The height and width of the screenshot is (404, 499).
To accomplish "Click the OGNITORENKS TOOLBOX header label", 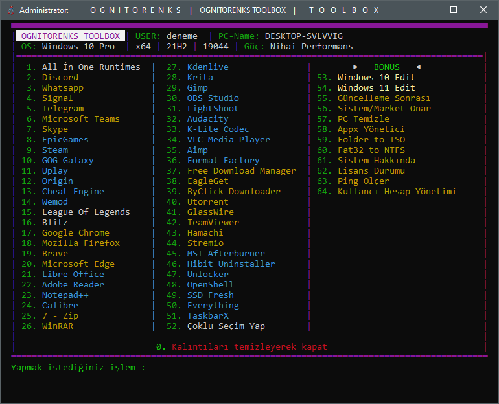I will click(x=71, y=36).
